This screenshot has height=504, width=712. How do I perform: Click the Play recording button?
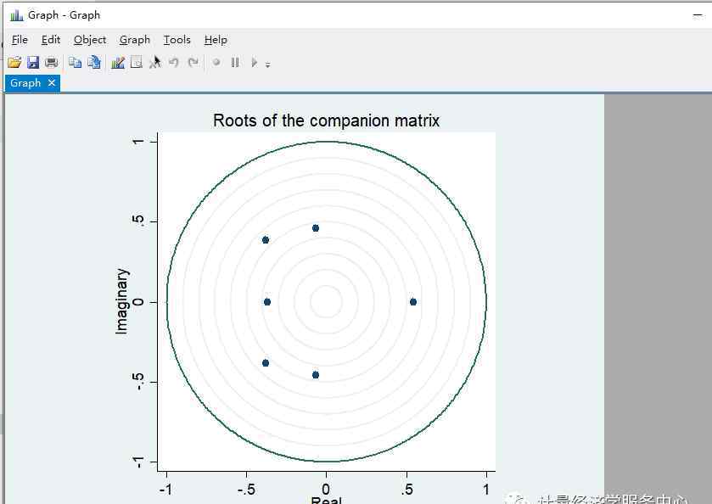point(254,62)
